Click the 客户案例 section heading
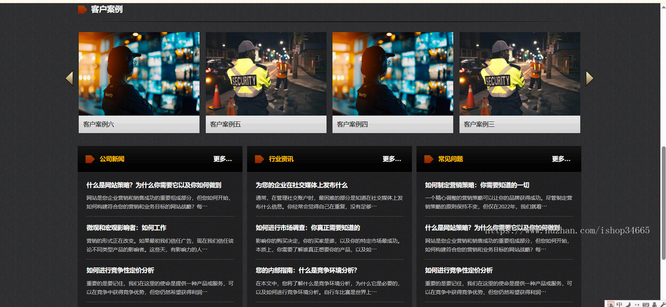This screenshot has height=307, width=666. (107, 9)
